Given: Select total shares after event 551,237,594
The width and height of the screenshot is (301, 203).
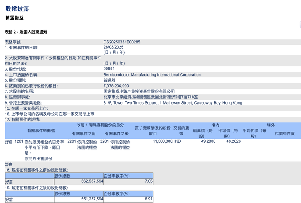Looking at the screenshot, I should [x=92, y=199].
